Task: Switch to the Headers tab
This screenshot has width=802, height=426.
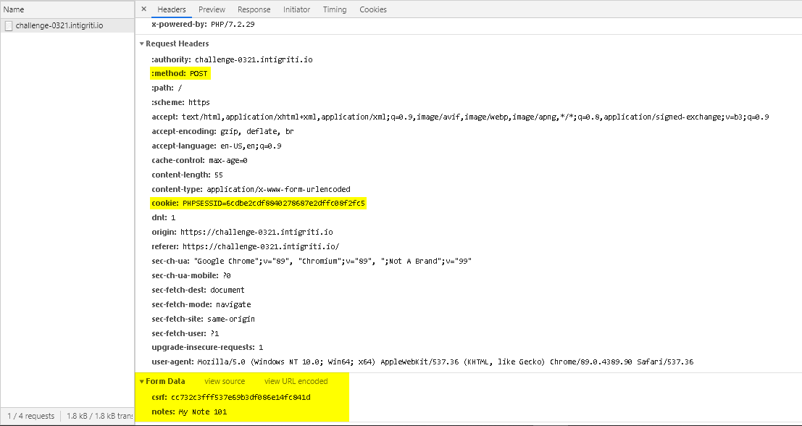Action: point(172,9)
